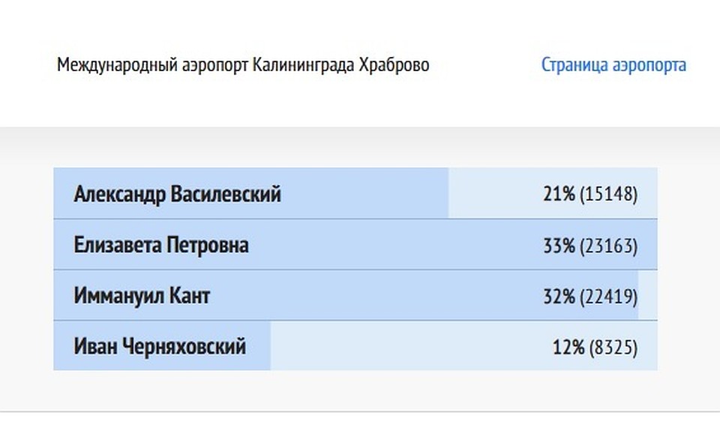Click the 32% (22419) result value
The width and height of the screenshot is (720, 439).
click(590, 297)
